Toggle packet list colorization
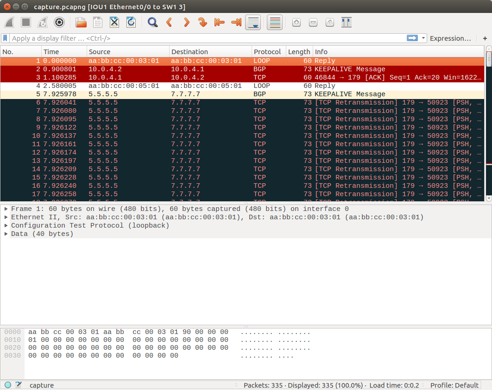Screen dimensions: 492x390 click(274, 22)
